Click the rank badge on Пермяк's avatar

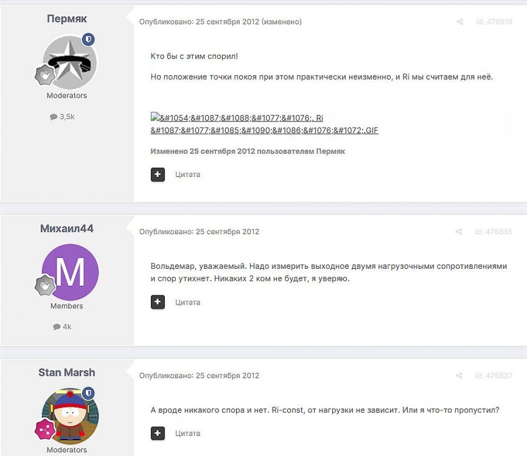tap(45, 75)
